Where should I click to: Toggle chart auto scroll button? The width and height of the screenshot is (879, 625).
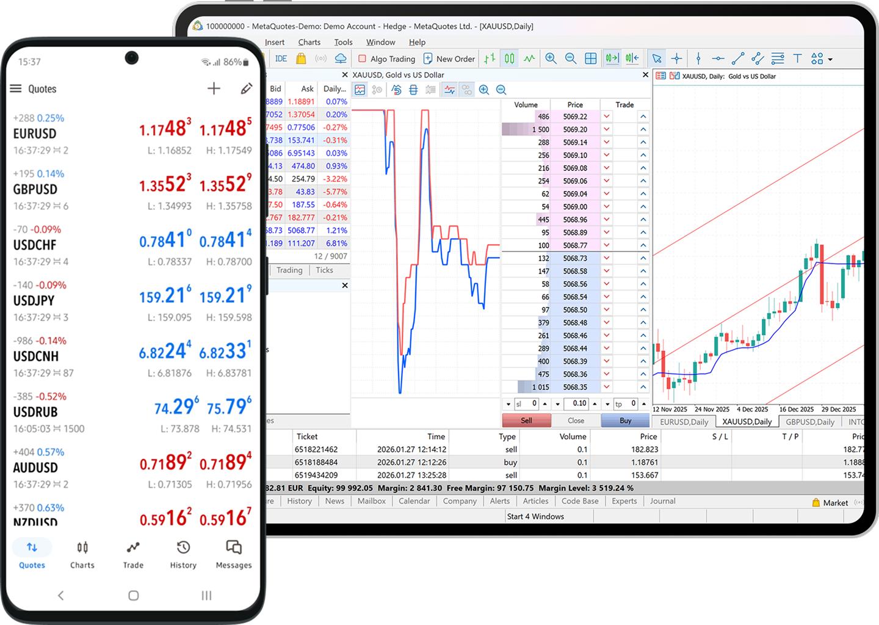612,59
